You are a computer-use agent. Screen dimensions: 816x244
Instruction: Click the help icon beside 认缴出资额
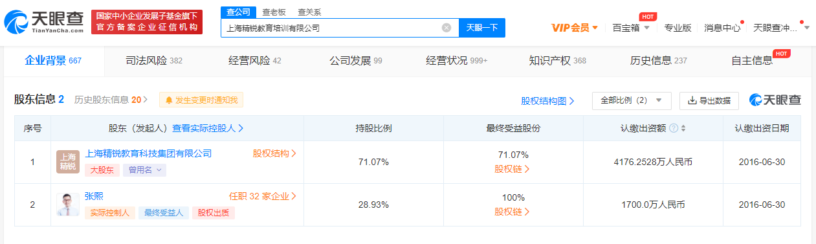[674, 128]
